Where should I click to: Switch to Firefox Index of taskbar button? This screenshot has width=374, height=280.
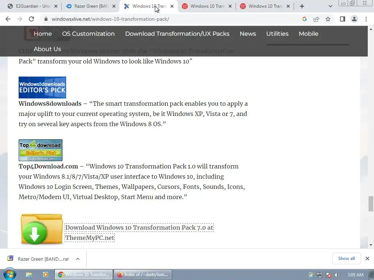pyautogui.click(x=143, y=275)
